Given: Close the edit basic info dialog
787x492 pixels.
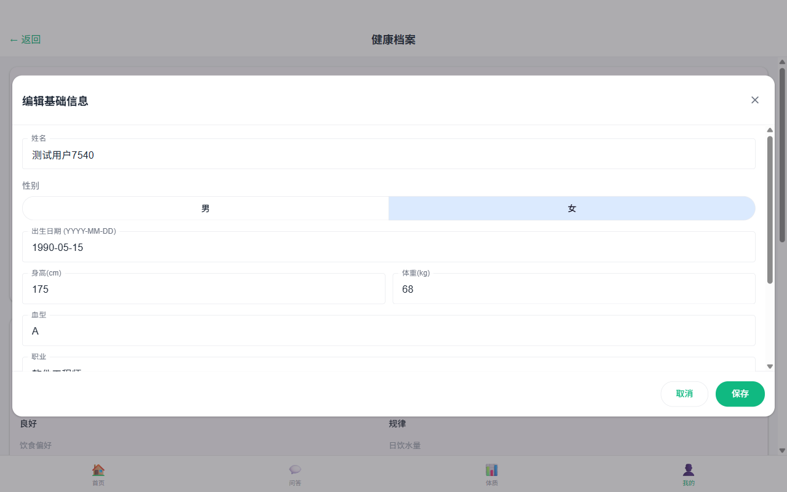Looking at the screenshot, I should (755, 100).
